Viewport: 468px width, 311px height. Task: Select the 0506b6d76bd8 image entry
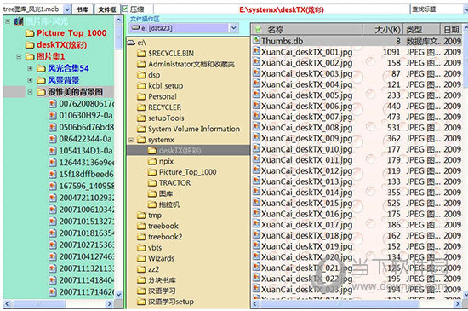[x=86, y=127]
